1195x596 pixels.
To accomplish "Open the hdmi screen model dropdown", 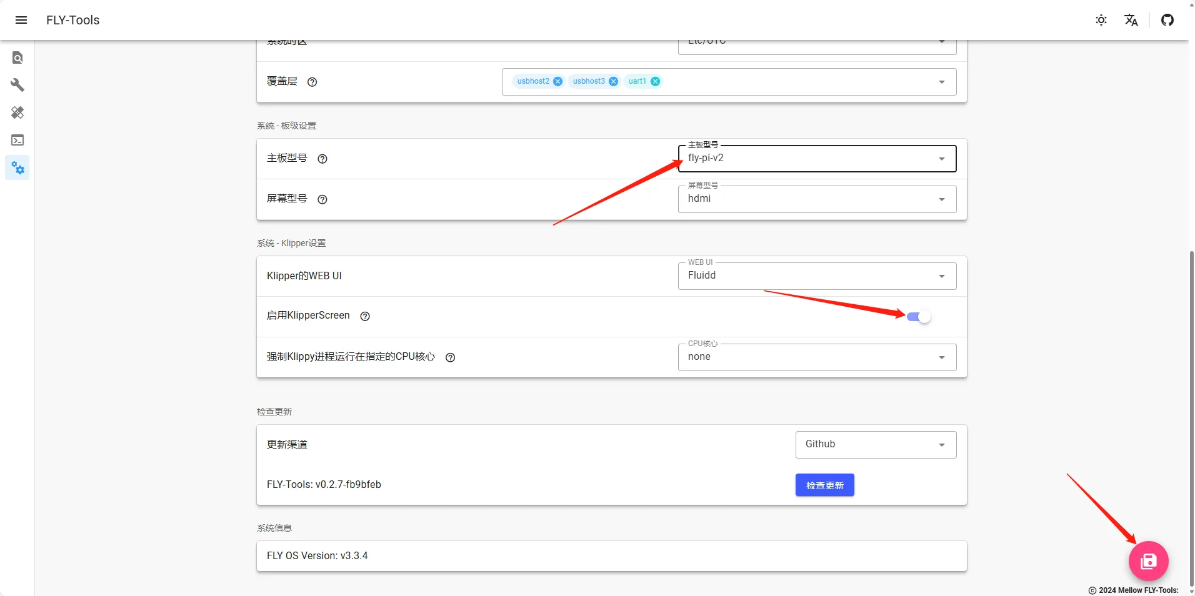I will (816, 199).
